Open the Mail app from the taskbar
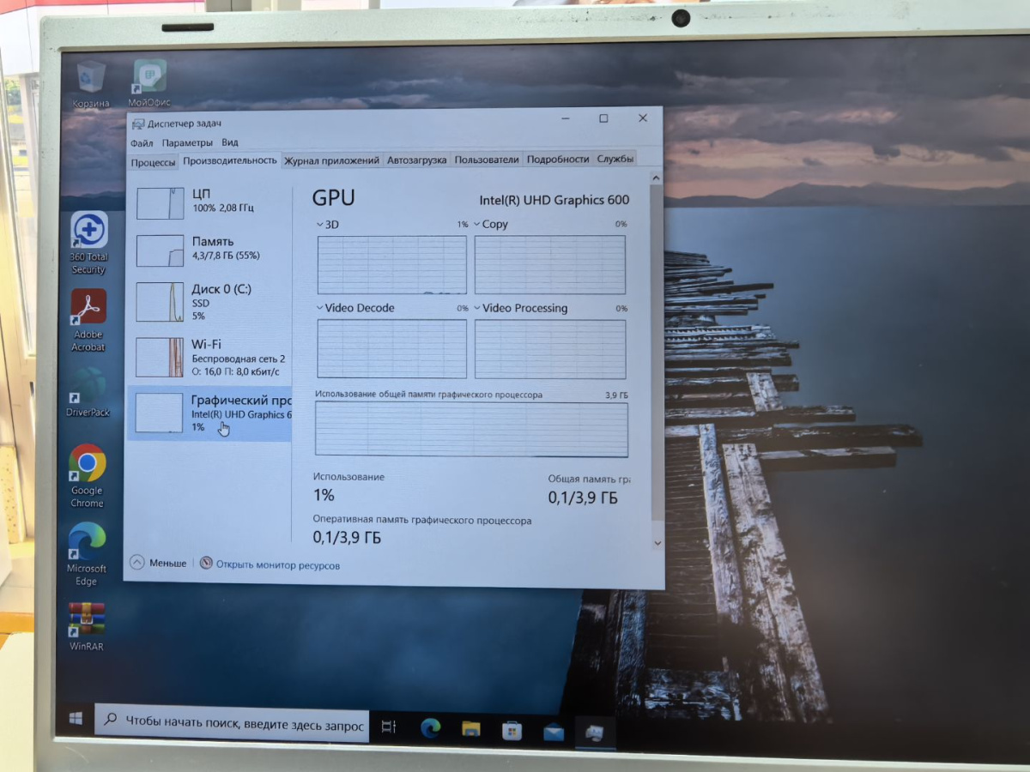Viewport: 1030px width, 772px height. coord(554,732)
